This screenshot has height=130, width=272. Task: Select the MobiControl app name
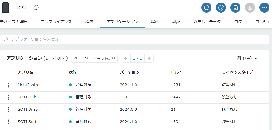[x=29, y=85]
